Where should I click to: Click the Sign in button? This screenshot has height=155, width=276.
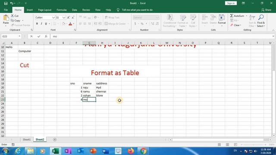231,3
